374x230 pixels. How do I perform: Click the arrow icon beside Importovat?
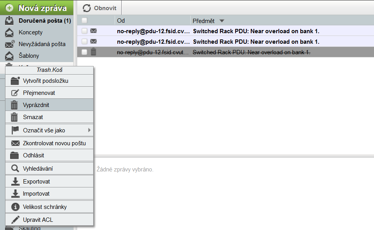(x=15, y=193)
